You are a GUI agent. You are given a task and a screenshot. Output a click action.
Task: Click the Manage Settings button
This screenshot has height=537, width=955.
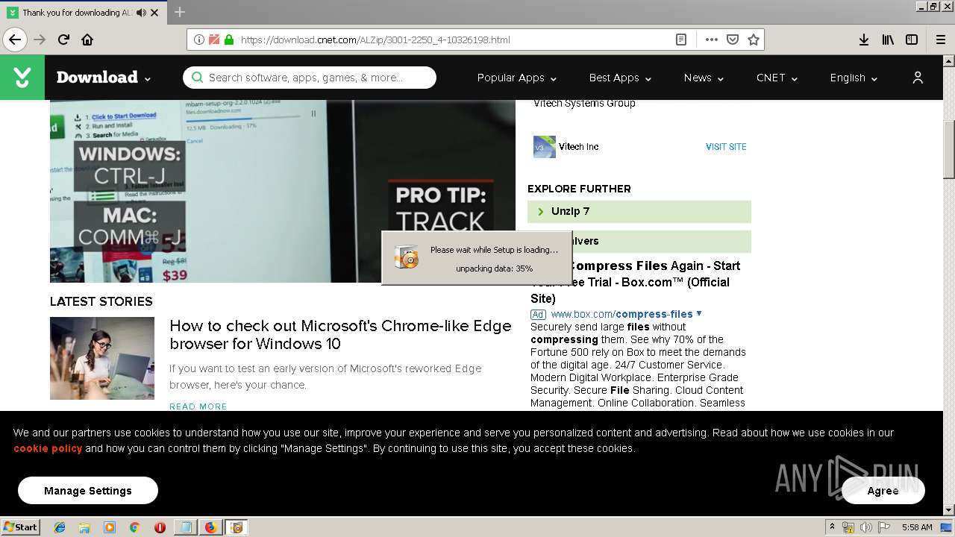point(88,491)
